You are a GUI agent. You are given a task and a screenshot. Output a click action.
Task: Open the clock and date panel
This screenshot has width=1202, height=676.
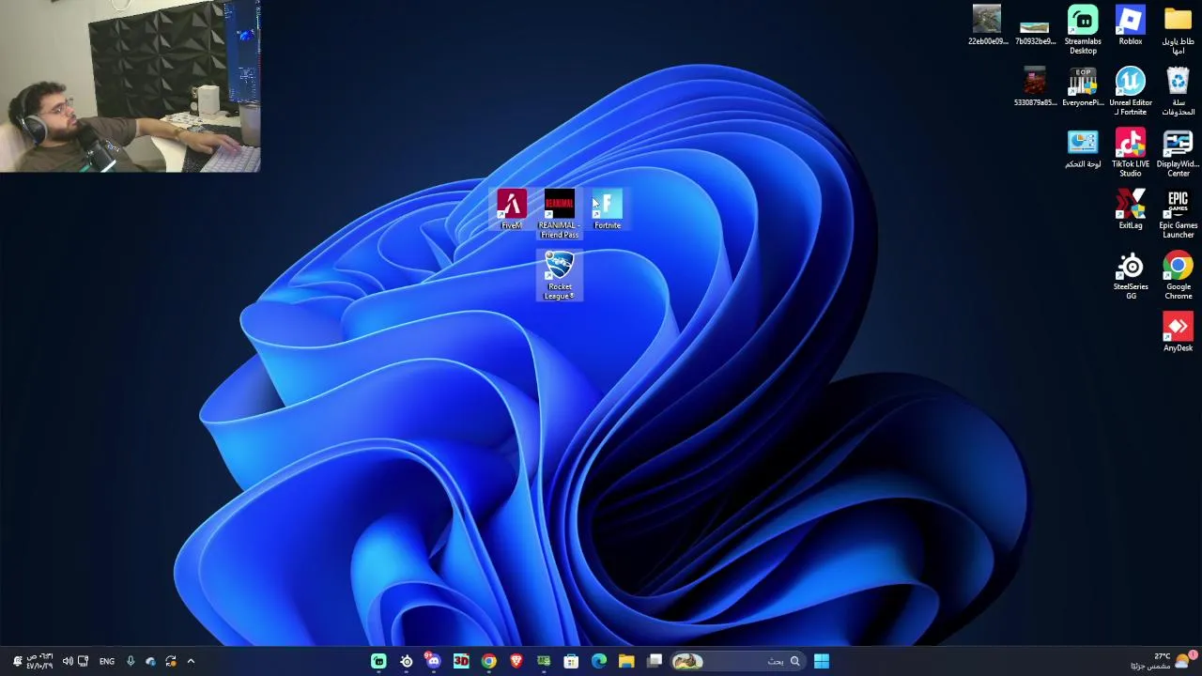pyautogui.click(x=39, y=661)
